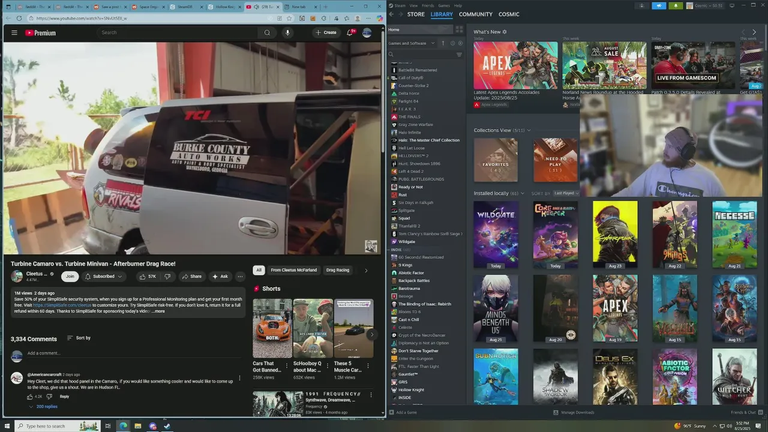The image size is (768, 432).
Task: Open Windows Start menu
Action: pos(7,426)
